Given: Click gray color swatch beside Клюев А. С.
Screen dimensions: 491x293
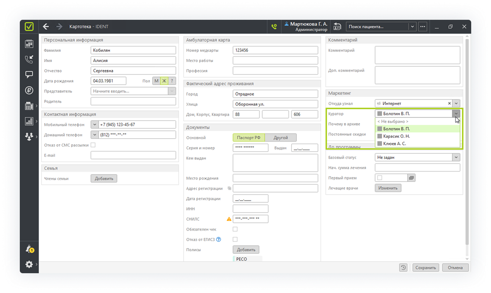Looking at the screenshot, I should tap(380, 143).
